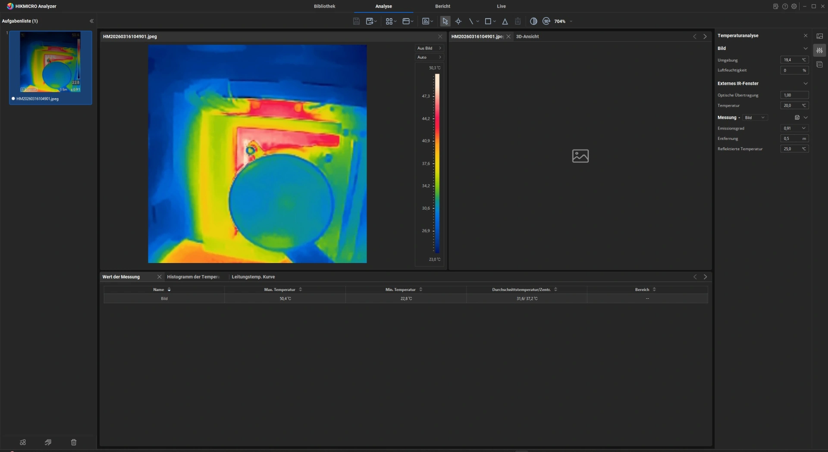Choose the line measurement tool

(471, 21)
